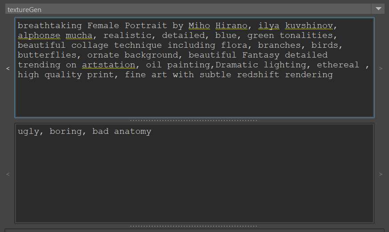
Task: Click the word "tonalities" in the prompt
Action: point(306,36)
